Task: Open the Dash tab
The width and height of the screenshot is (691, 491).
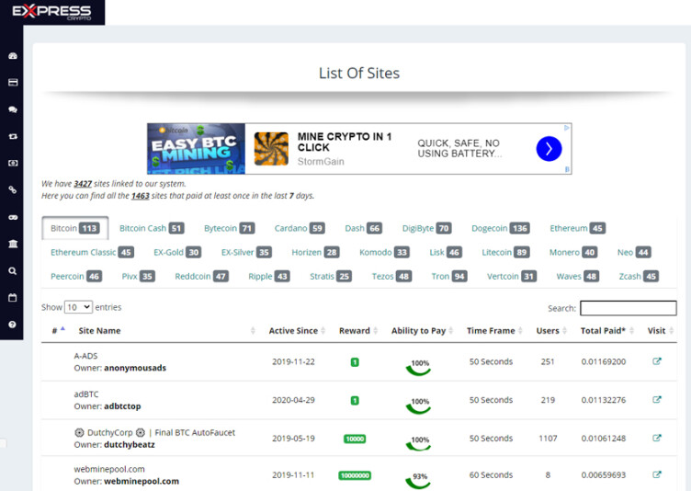Action: (363, 228)
